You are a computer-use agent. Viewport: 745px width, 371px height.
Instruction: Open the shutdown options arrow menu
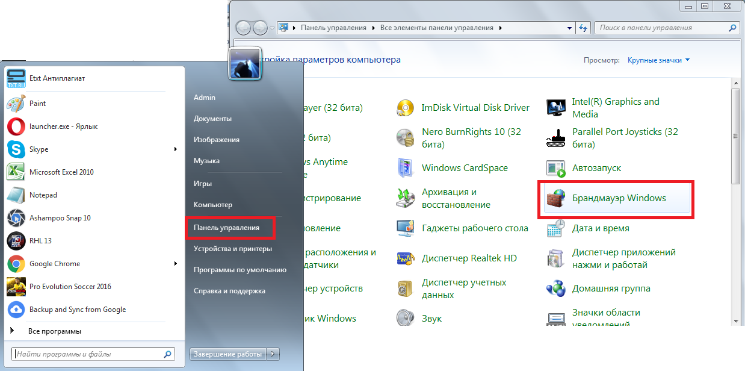coord(273,354)
